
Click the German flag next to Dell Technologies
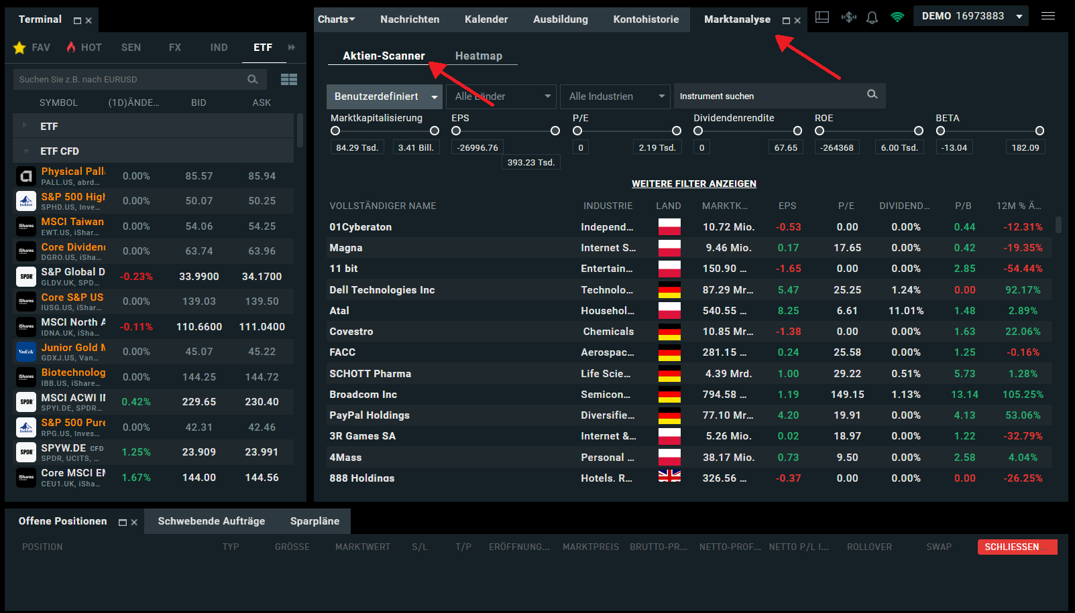(669, 289)
